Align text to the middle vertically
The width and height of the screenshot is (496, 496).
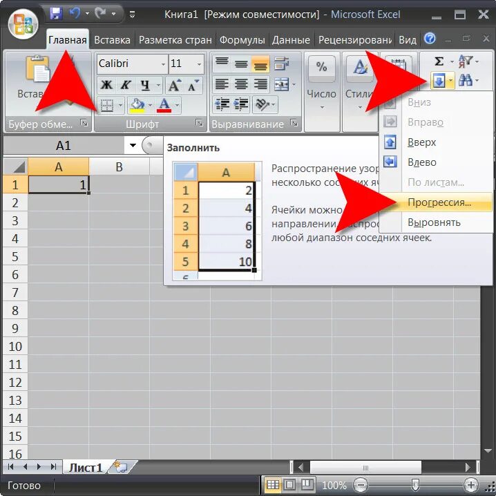[241, 64]
